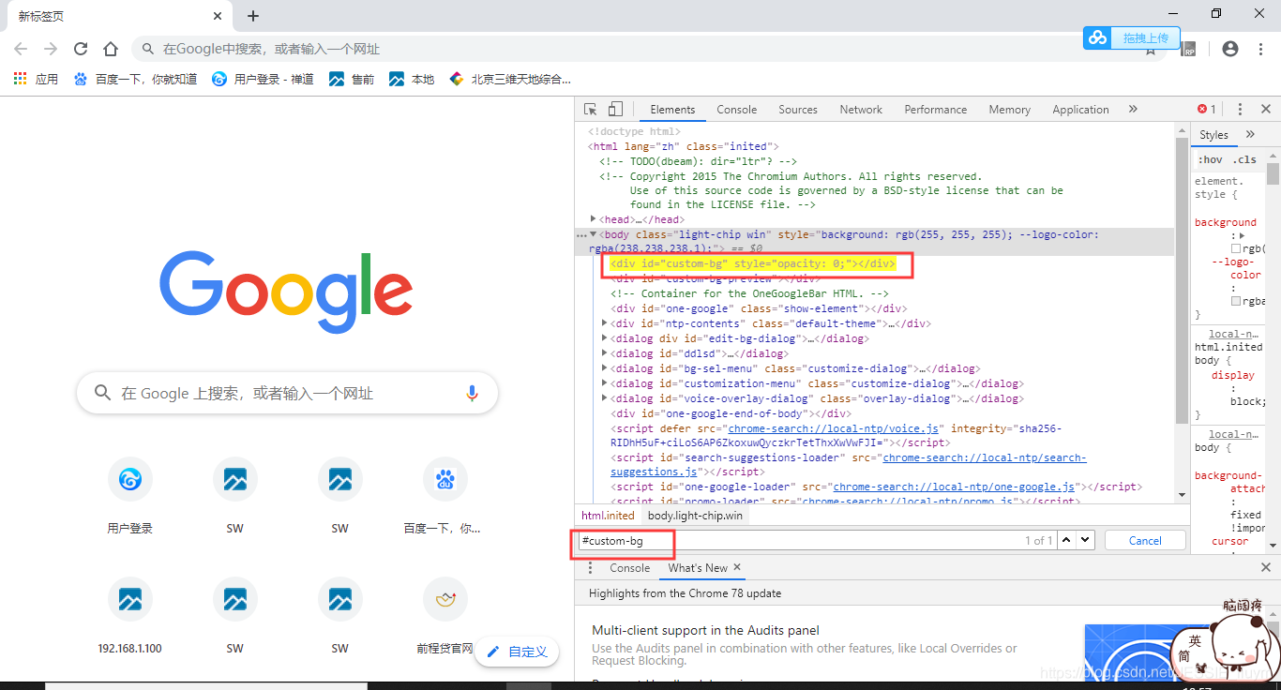Open the user profile avatar menu

click(1230, 49)
